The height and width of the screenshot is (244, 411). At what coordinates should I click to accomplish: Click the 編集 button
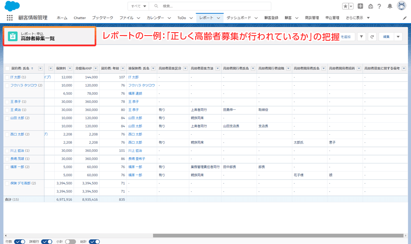(386, 37)
